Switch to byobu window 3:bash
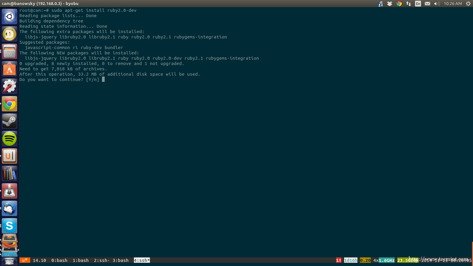This screenshot has height=266, width=473. coord(121,260)
